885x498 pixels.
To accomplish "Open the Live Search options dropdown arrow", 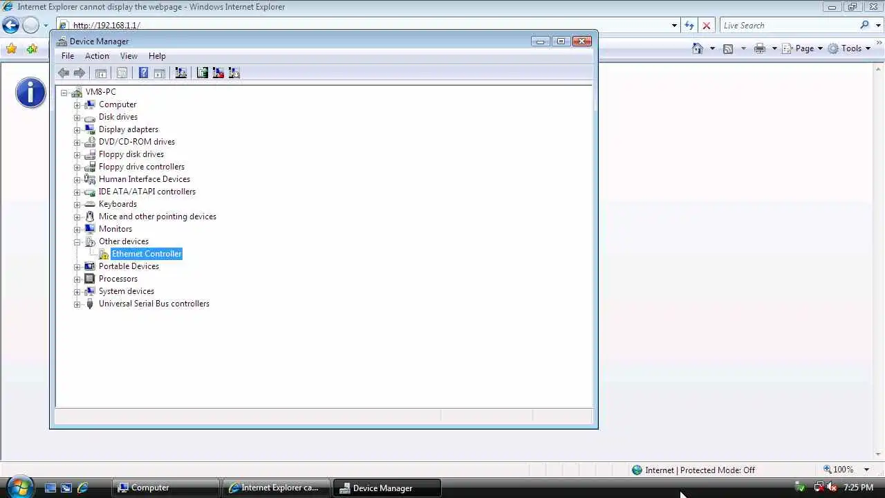I will tap(877, 26).
